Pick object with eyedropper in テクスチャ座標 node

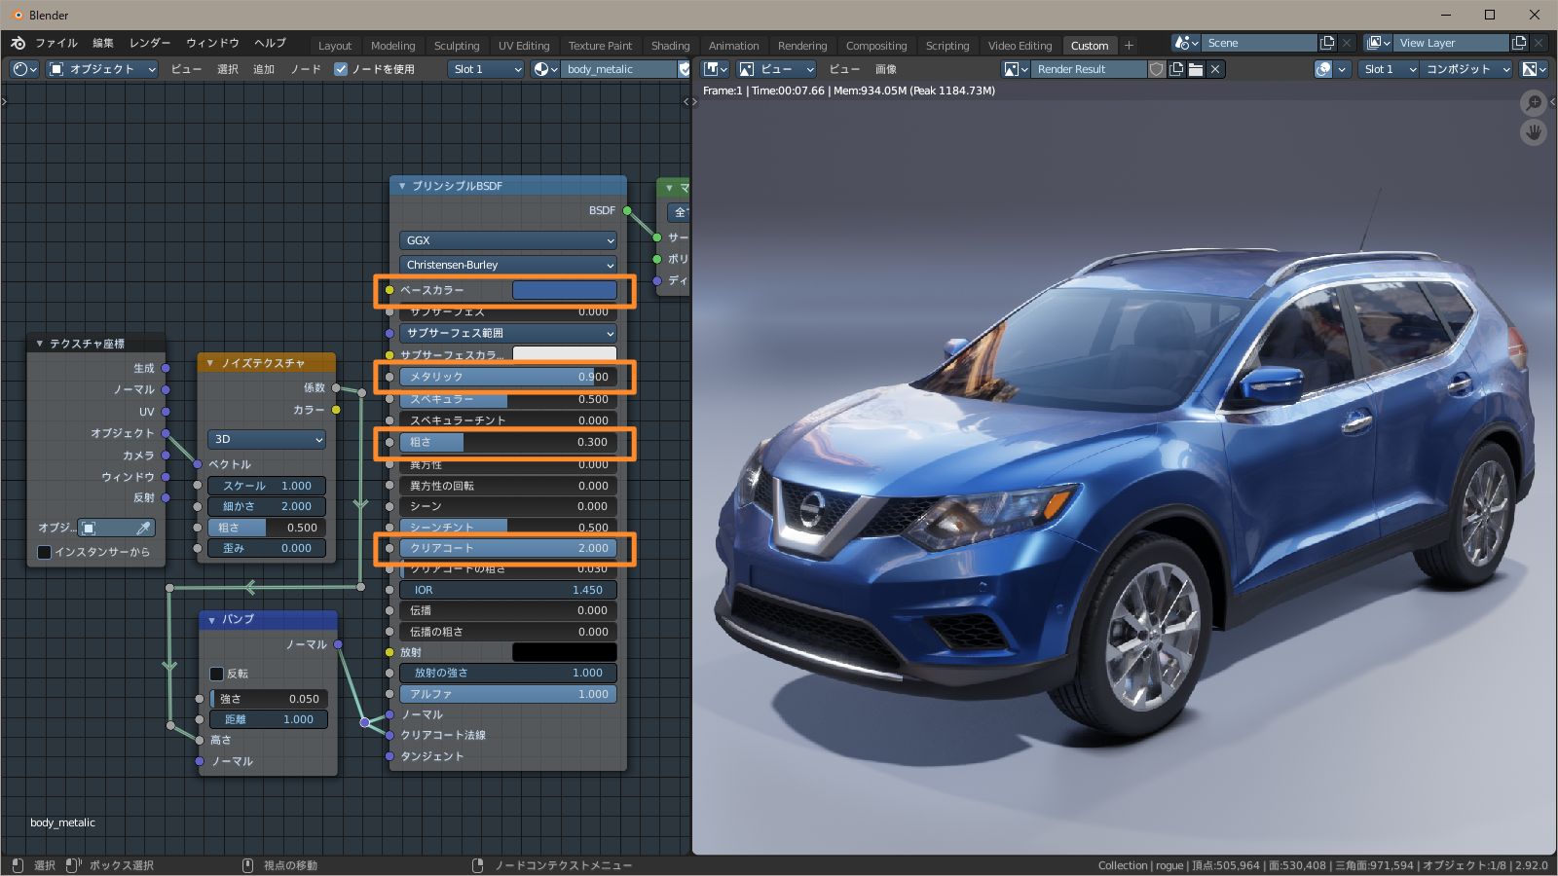(143, 528)
